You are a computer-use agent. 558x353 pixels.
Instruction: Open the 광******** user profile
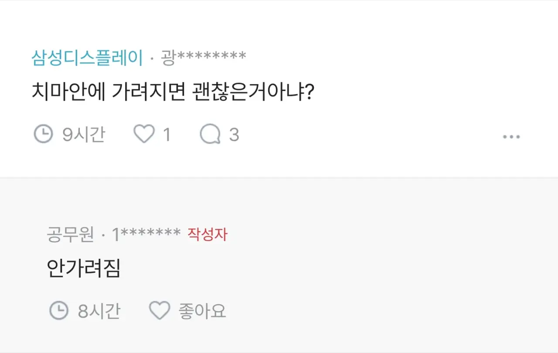(x=204, y=57)
